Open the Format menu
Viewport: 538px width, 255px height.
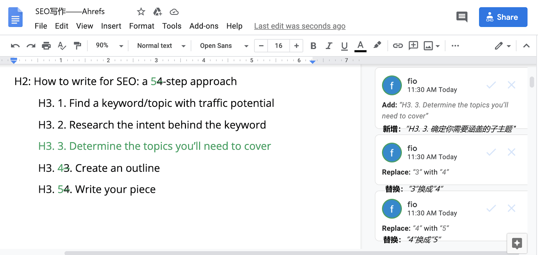point(142,26)
